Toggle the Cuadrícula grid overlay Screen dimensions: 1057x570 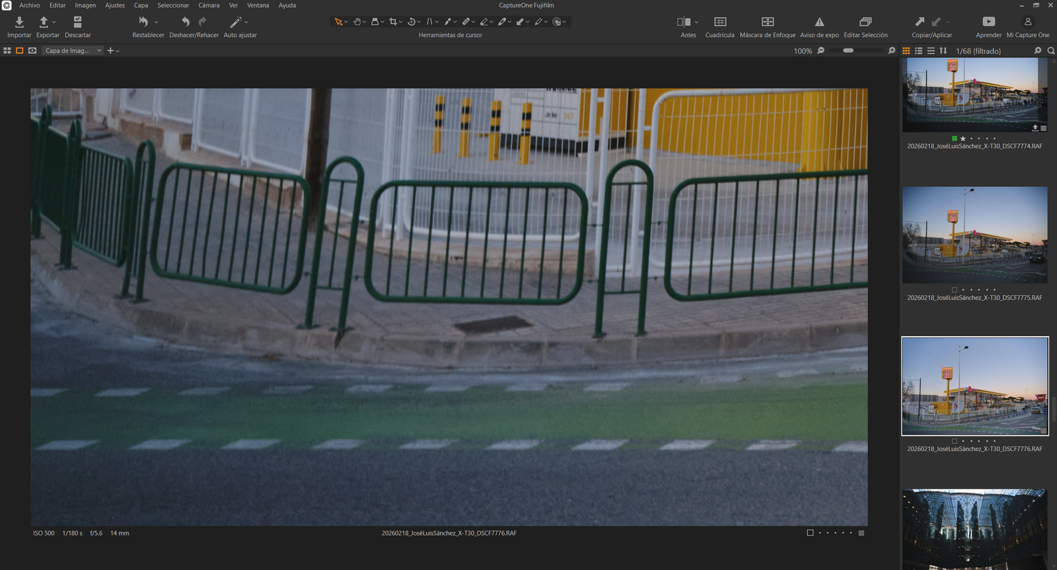click(720, 22)
